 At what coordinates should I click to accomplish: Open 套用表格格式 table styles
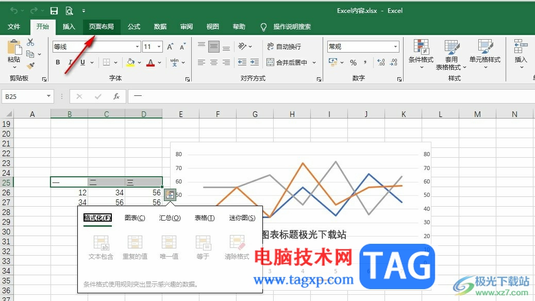click(x=451, y=55)
